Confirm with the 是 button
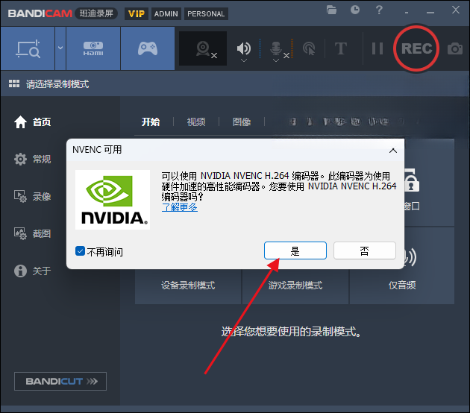This screenshot has width=470, height=413. point(295,250)
